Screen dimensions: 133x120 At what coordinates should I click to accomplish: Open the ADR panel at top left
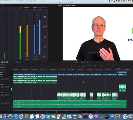pyautogui.click(x=3, y=5)
